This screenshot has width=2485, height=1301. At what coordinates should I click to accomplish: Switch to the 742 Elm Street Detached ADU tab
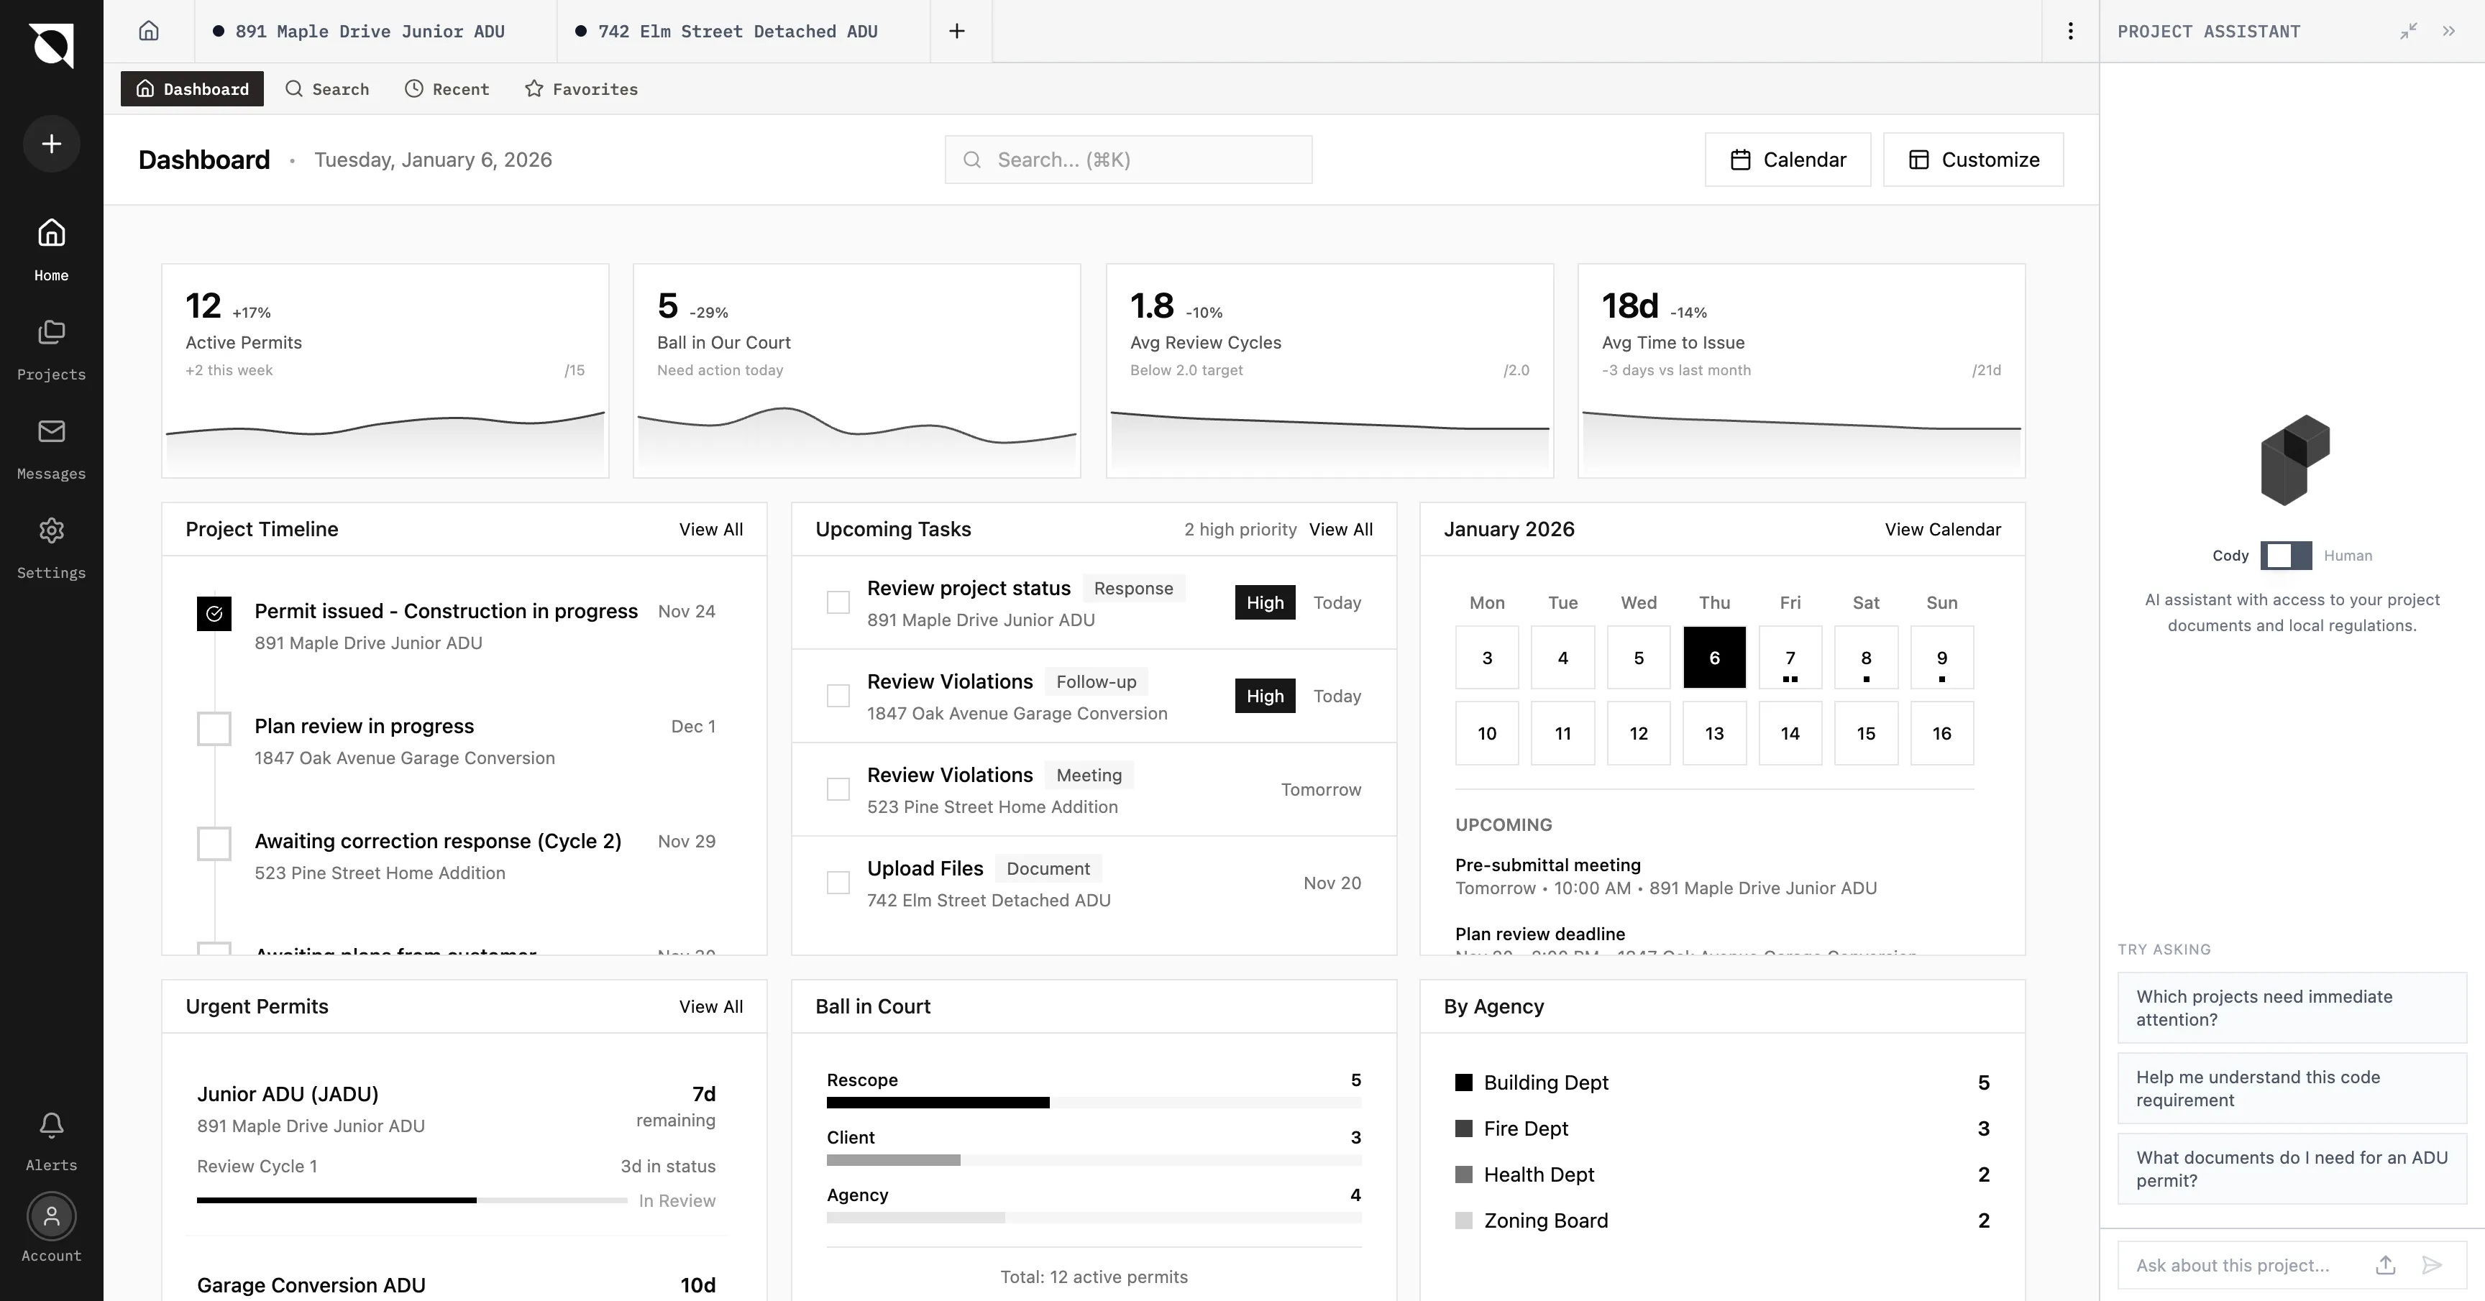[736, 31]
